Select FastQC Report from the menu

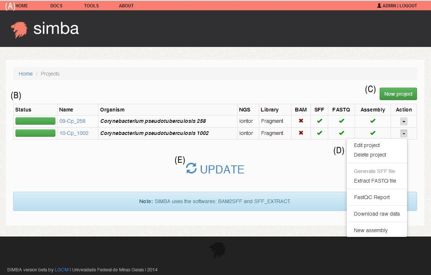(x=372, y=197)
